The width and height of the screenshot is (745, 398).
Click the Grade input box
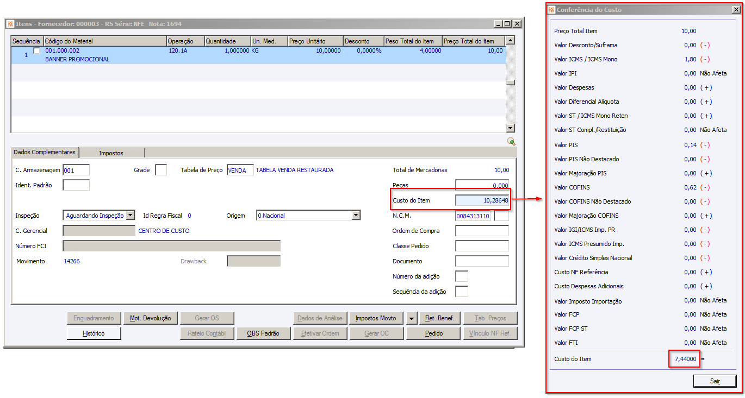pyautogui.click(x=161, y=170)
